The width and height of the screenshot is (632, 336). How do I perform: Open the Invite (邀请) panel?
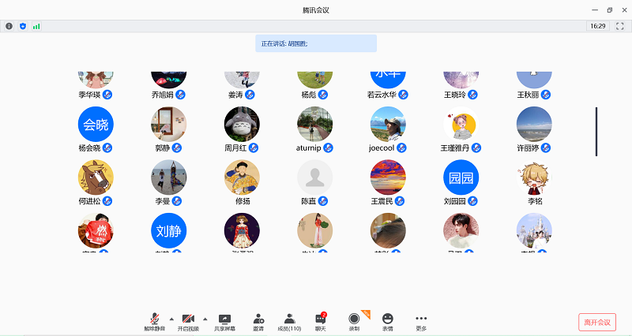point(258,321)
